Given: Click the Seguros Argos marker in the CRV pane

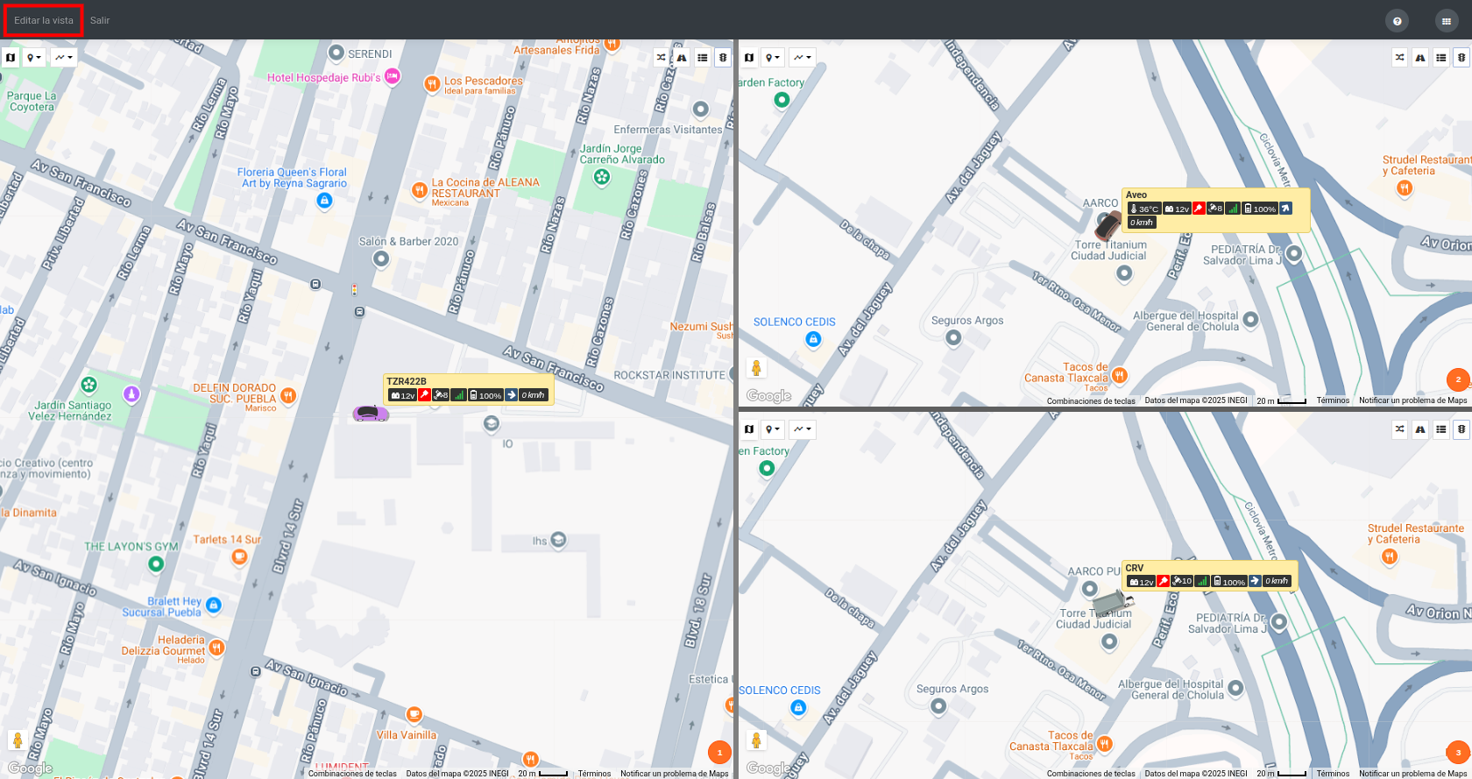Looking at the screenshot, I should 938,706.
